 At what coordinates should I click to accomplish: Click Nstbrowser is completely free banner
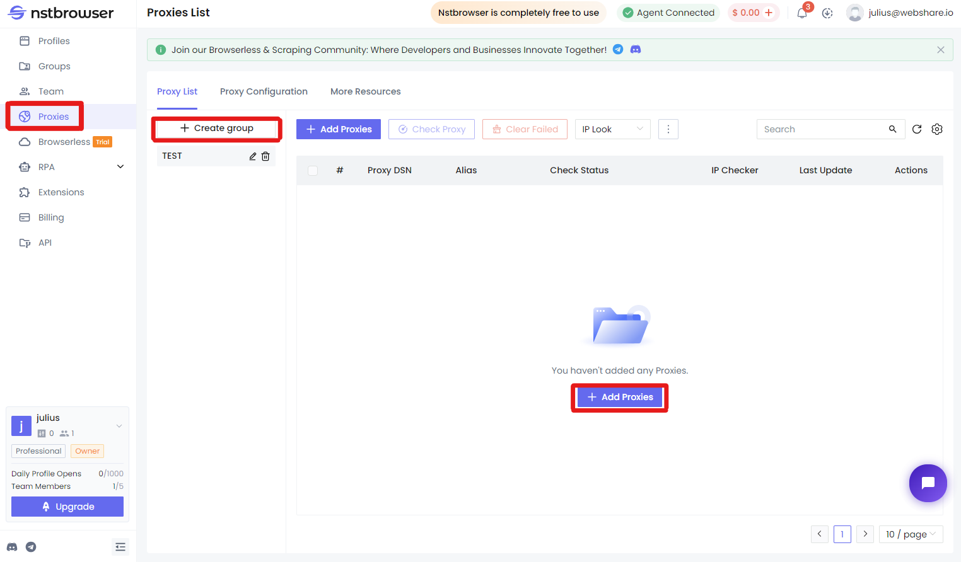coord(518,13)
